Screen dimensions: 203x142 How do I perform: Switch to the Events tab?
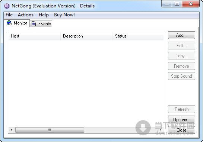click(41, 24)
